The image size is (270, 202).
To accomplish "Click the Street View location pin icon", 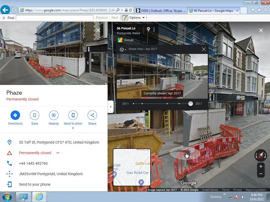I will point(148,29).
